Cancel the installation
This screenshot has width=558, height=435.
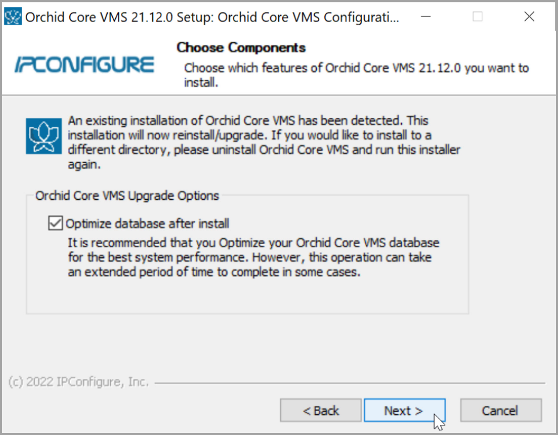(501, 410)
